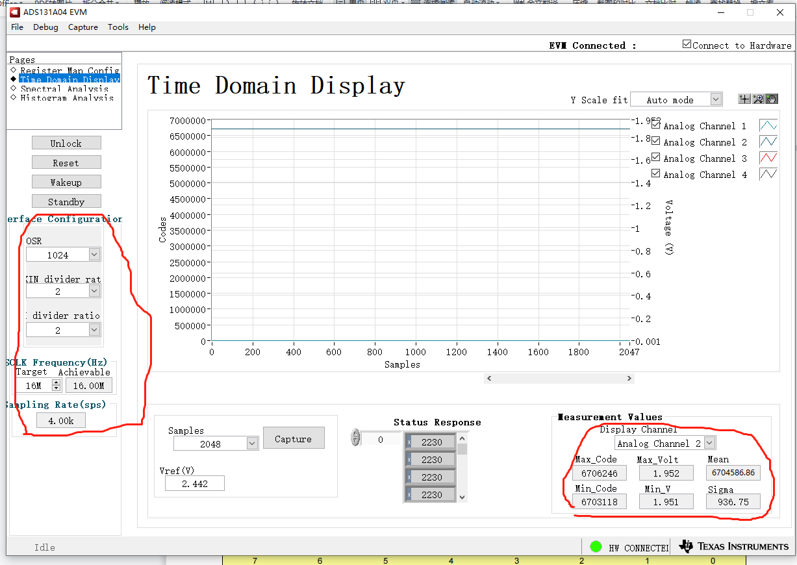Click the Sigma value 936.75
Screen dimensions: 797x565
[733, 501]
